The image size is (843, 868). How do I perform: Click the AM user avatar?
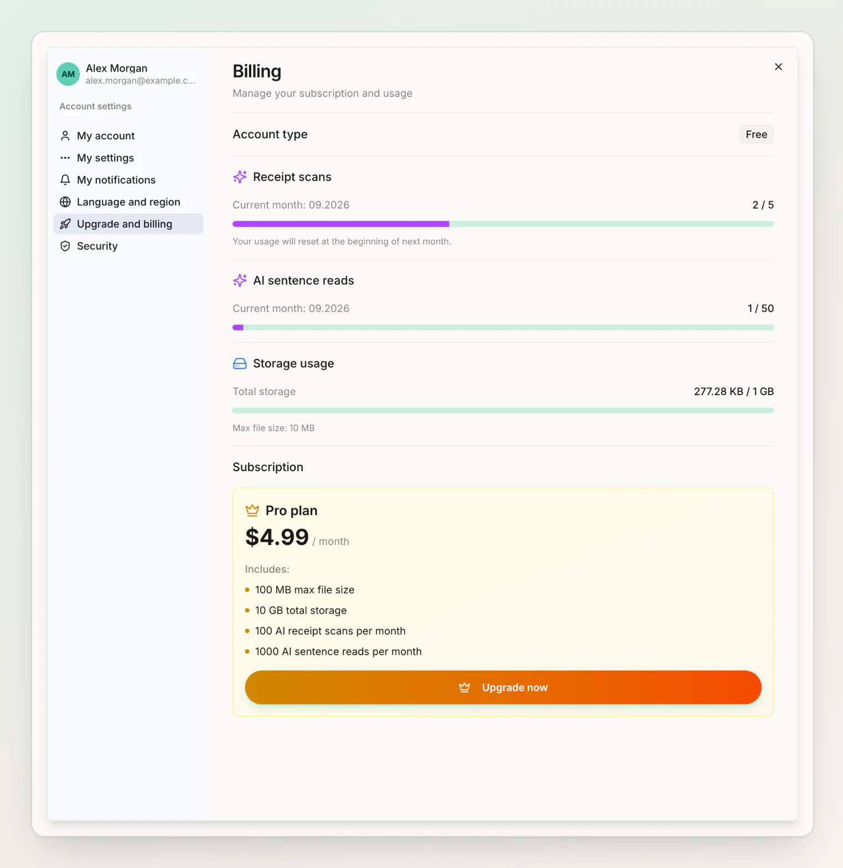[x=68, y=74]
